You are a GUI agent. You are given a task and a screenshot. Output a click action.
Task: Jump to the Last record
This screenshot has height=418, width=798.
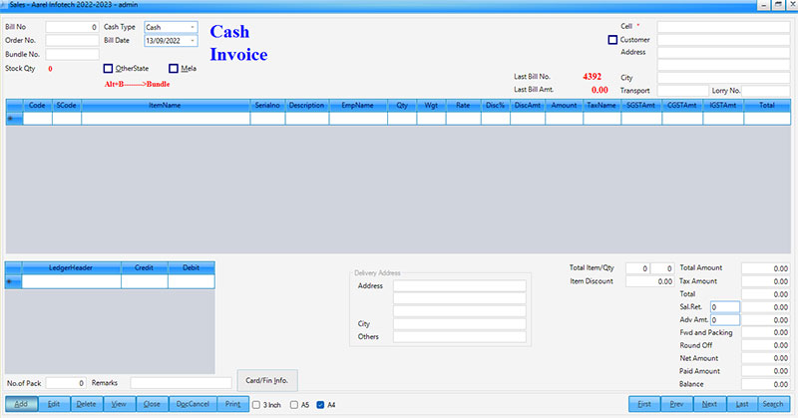point(741,404)
